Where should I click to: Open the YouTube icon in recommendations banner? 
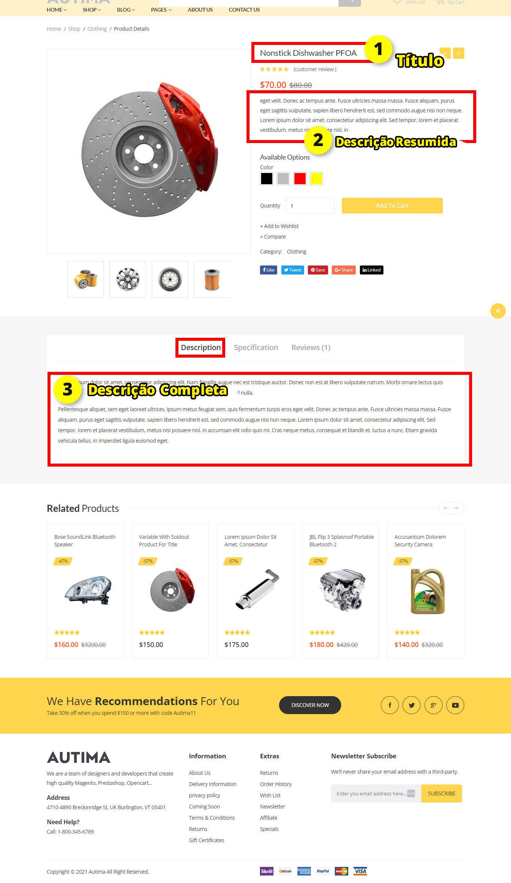[x=455, y=705]
